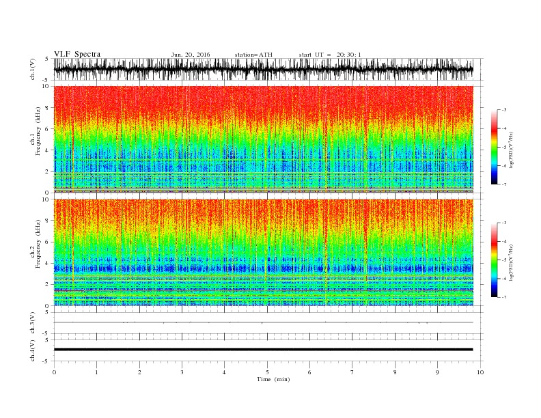Screen dimensions: 541x418
Task: Click the ch.2 spectrogram color scale bar
Action: tap(494, 260)
